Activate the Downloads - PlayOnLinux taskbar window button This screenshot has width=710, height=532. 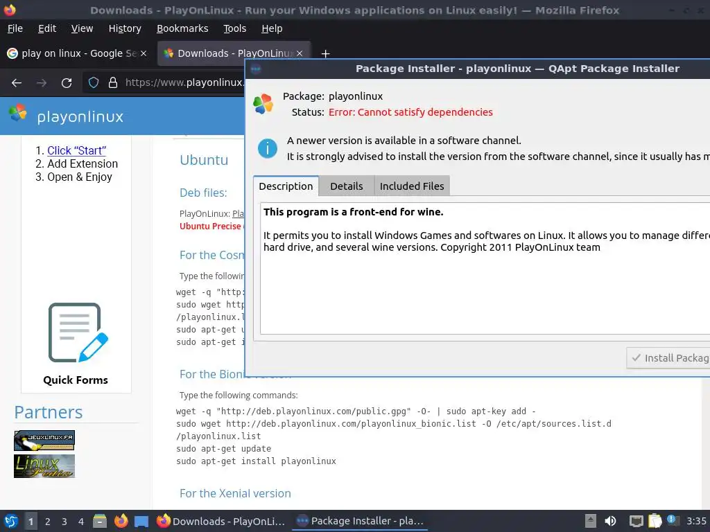tap(221, 521)
